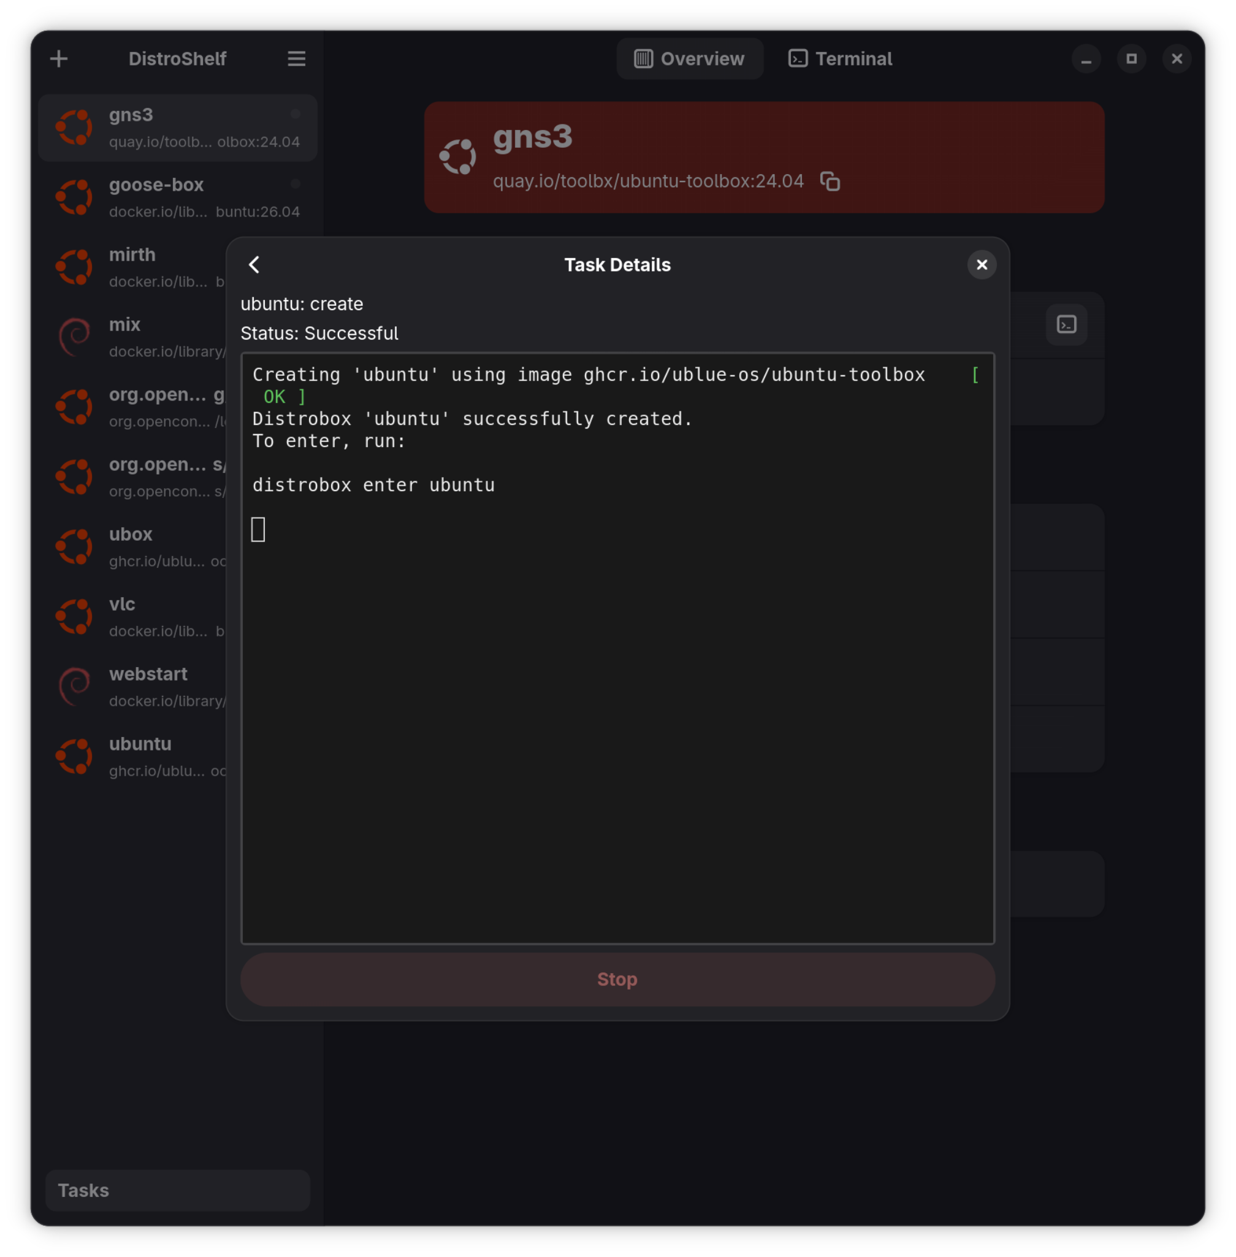Viewport: 1236px width, 1257px height.
Task: Click the webstart Debian swirl icon
Action: pos(75,687)
